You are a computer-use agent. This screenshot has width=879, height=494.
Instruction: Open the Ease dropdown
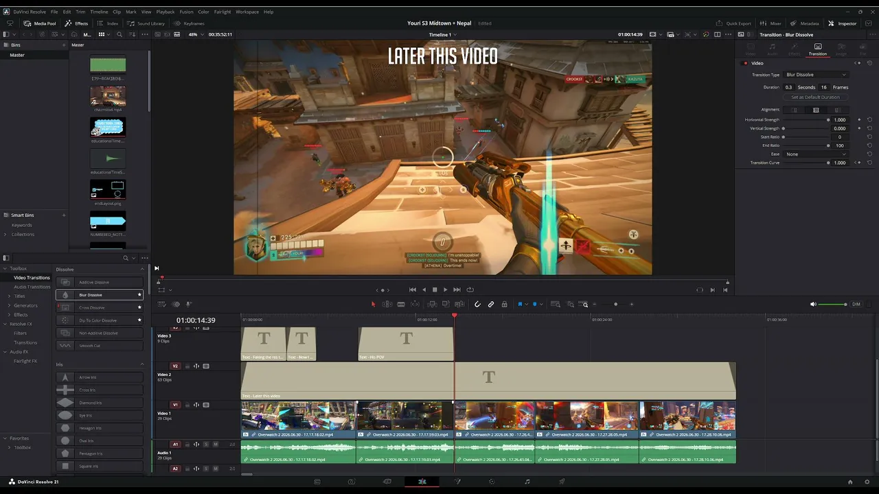point(816,154)
